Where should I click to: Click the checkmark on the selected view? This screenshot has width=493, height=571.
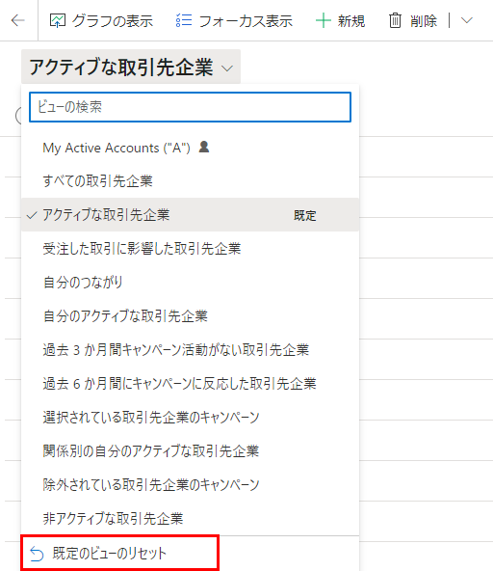tap(32, 216)
